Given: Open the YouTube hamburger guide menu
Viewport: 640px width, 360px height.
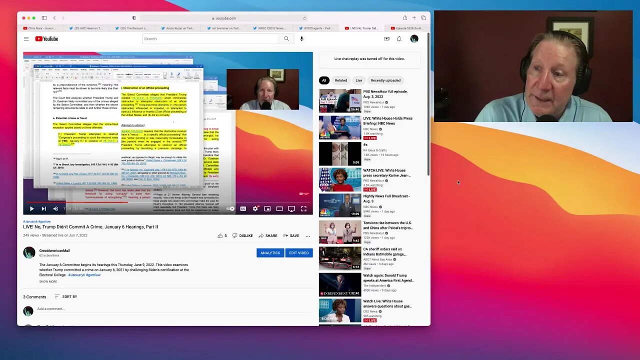Looking at the screenshot, I should click(26, 38).
